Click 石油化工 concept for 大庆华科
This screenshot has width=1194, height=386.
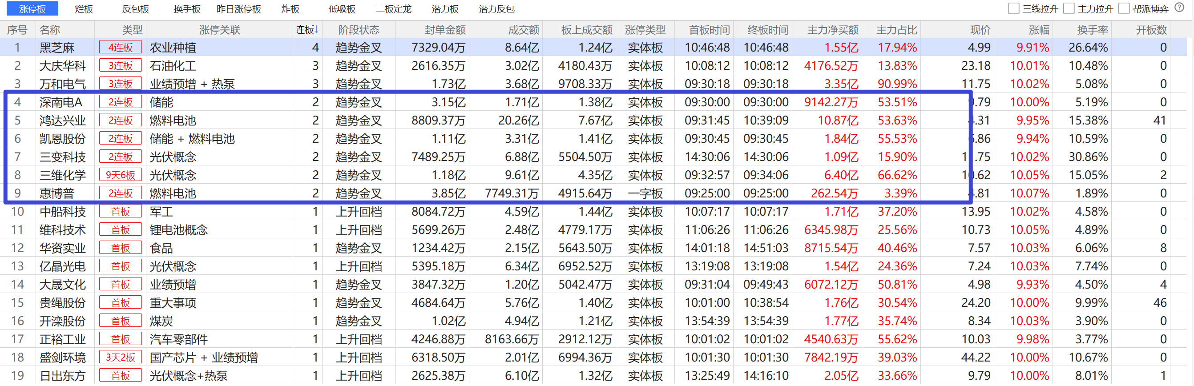tap(173, 66)
